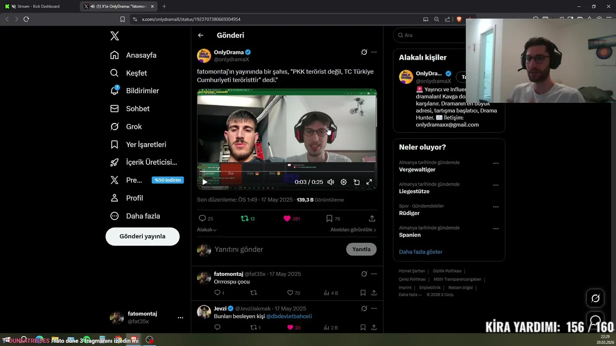Go back with Gönderi arrow
The height and width of the screenshot is (346, 616).
201,35
